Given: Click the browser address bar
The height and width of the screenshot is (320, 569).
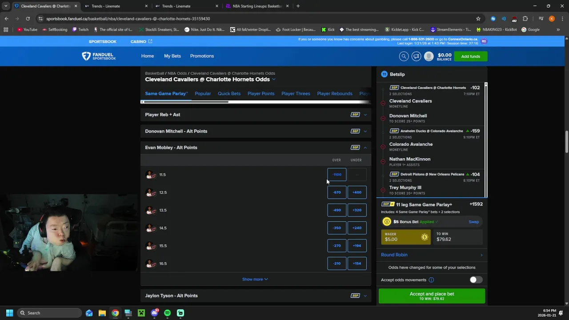Looking at the screenshot, I should 258,19.
